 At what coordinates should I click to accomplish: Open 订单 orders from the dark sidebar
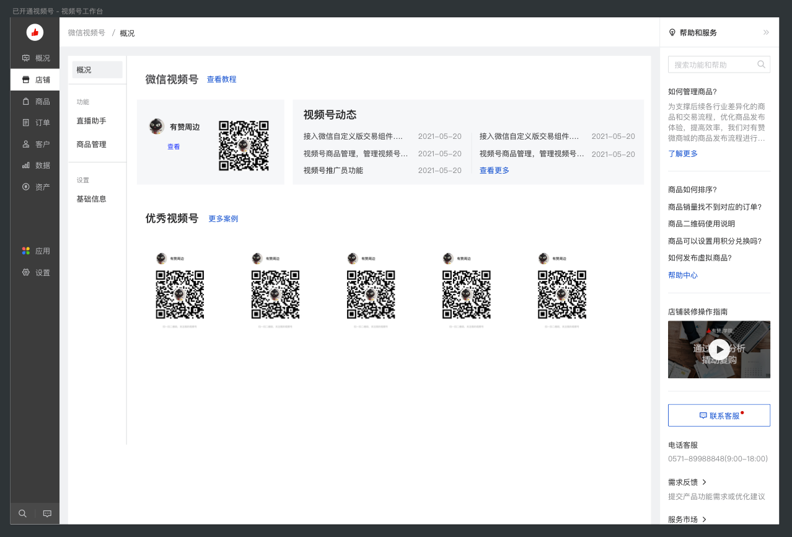click(x=35, y=123)
